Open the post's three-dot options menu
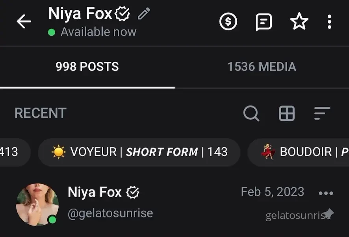This screenshot has width=349, height=237. point(326,193)
